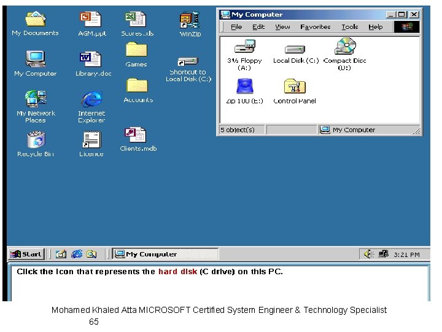Click the 3:21 PM taskbar clock
The image size is (442, 332).
coord(406,255)
